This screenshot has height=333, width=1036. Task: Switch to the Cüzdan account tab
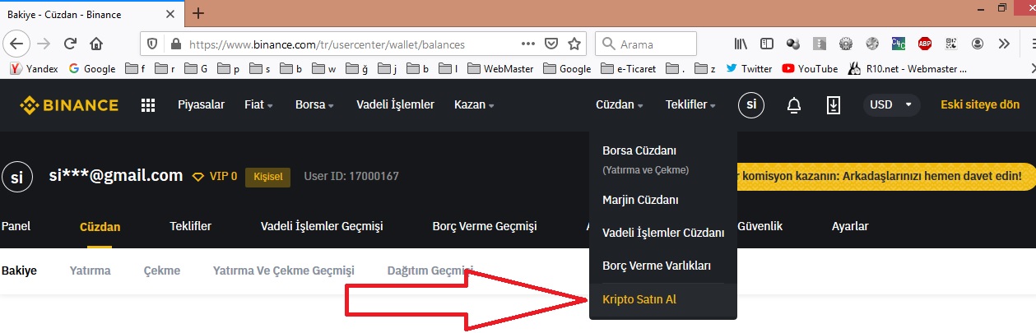(100, 226)
